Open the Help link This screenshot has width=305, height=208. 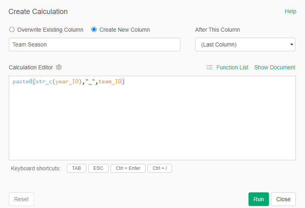click(x=290, y=11)
